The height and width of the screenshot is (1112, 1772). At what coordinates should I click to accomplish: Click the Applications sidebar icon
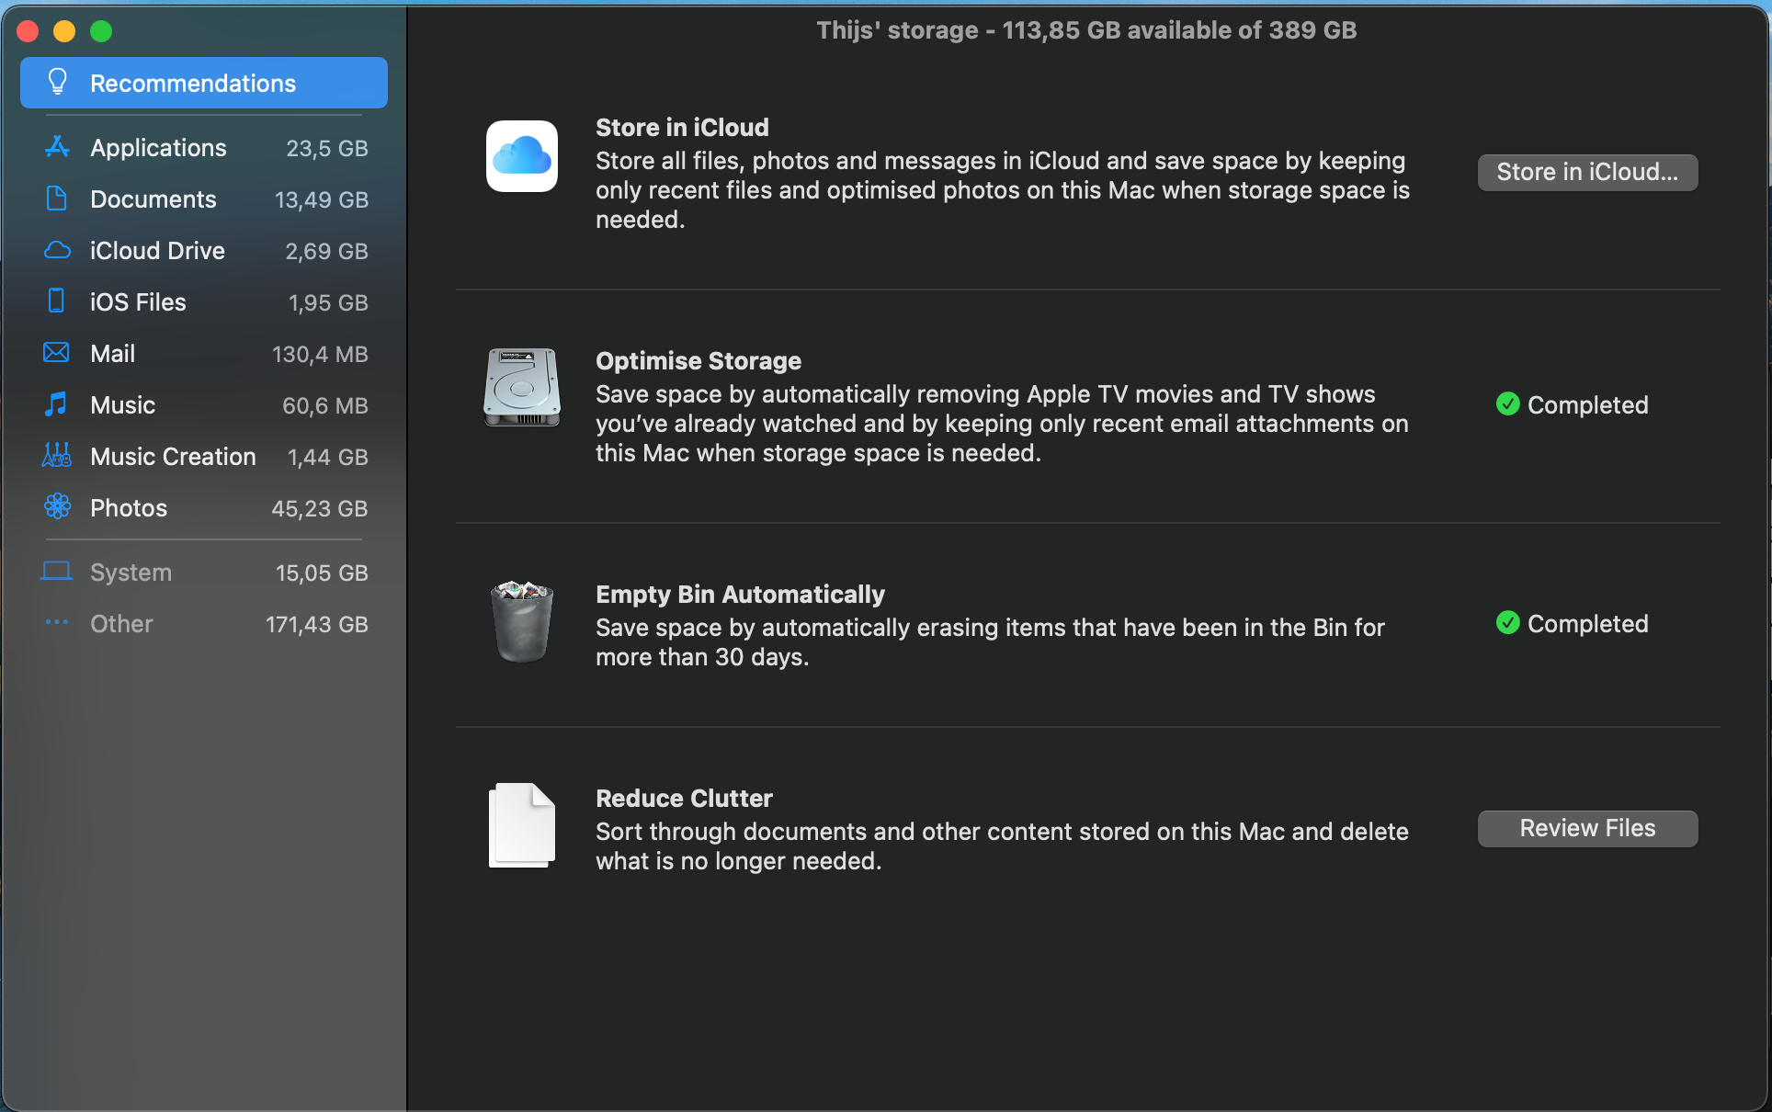coord(57,147)
